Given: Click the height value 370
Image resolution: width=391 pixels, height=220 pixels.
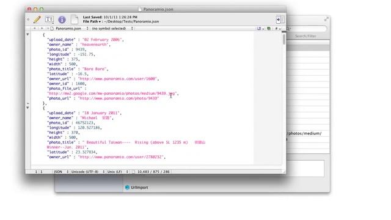Looking at the screenshot, I should [x=75, y=133].
